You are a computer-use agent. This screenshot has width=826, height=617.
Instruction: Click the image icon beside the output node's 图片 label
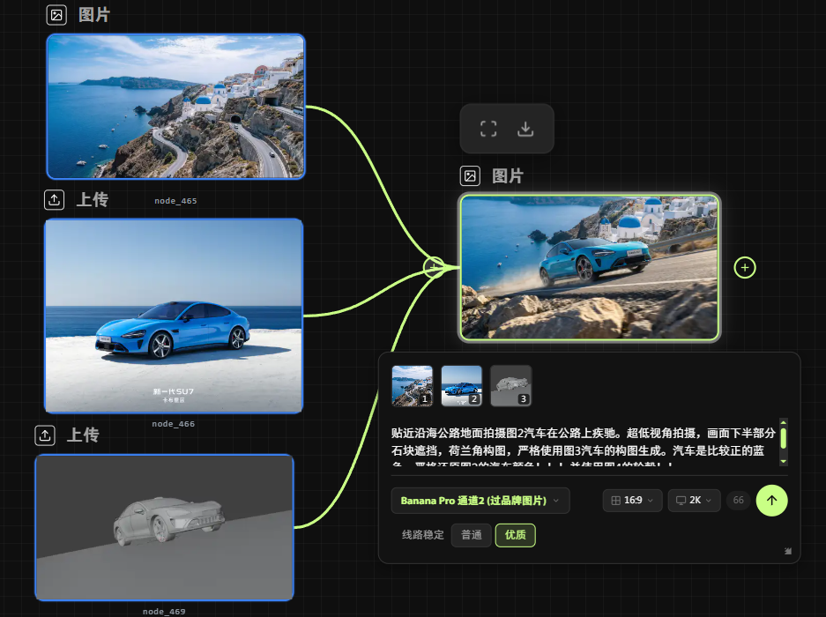[471, 176]
